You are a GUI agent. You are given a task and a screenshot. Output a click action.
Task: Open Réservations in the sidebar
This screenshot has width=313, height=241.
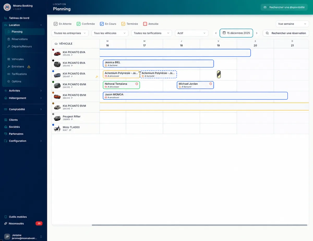pyautogui.click(x=20, y=39)
